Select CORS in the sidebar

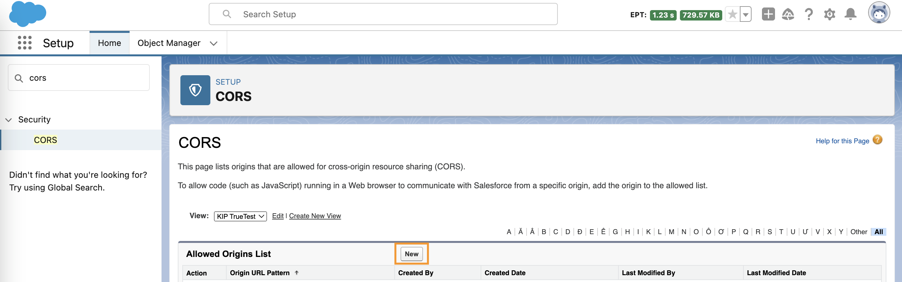pos(46,140)
